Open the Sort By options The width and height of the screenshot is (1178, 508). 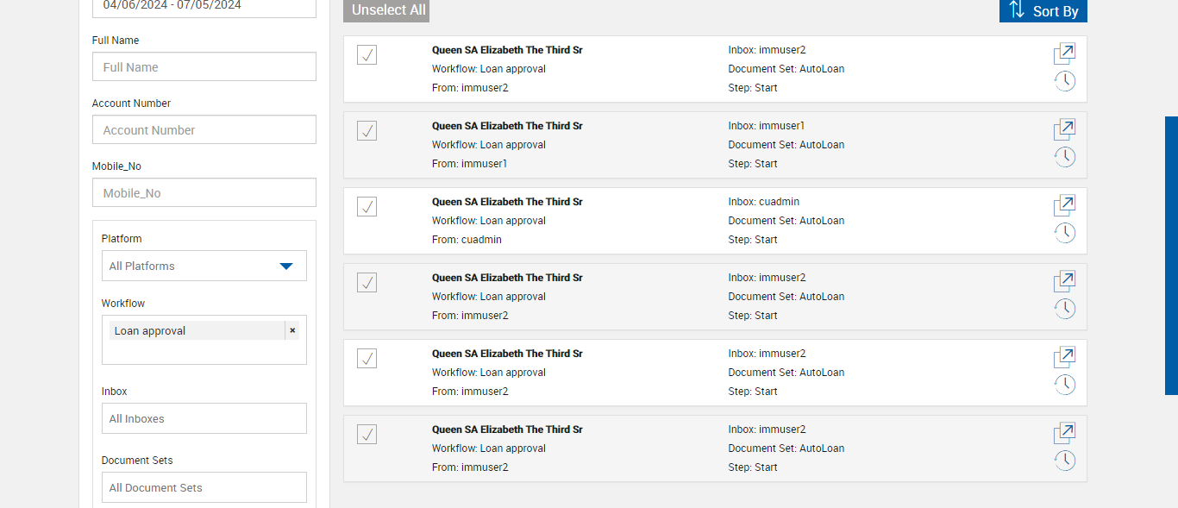pyautogui.click(x=1043, y=10)
